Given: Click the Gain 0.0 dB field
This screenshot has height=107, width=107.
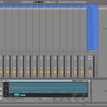Looking at the screenshot, I should click(x=11, y=96).
